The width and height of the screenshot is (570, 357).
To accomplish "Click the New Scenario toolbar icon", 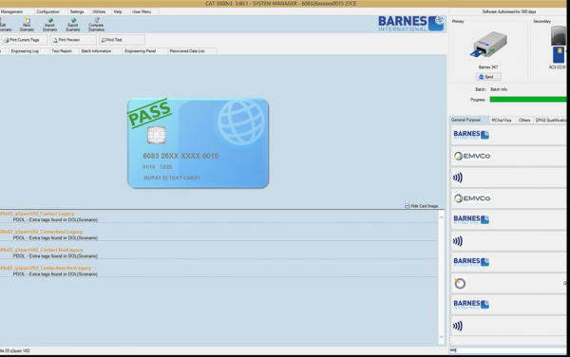I will click(27, 25).
